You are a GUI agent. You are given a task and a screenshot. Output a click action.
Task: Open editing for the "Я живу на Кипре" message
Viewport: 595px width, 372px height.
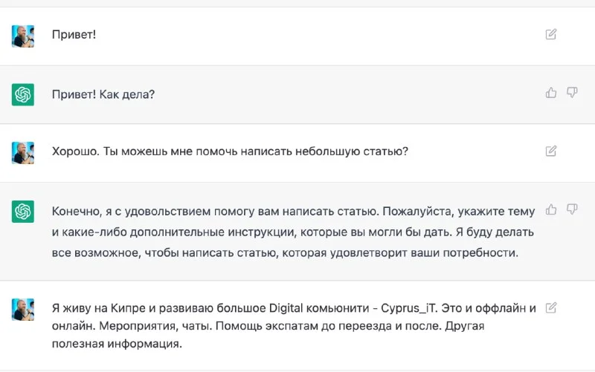coord(551,307)
